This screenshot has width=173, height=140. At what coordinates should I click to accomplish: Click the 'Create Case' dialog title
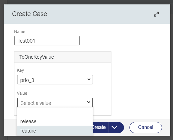click(30, 14)
